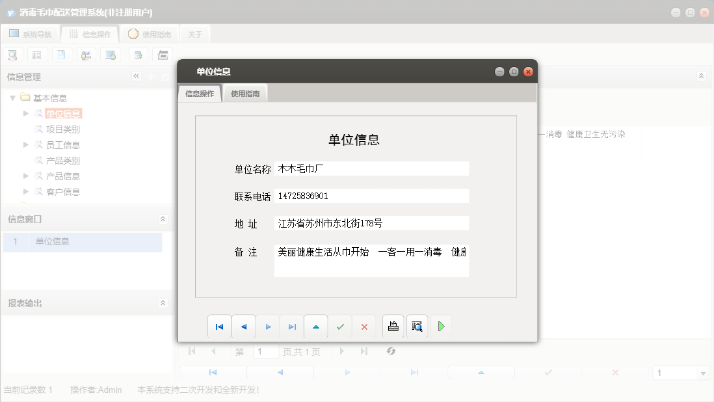Viewport: 714px width, 402px height.
Task: Cancel the edit with the red X button
Action: [364, 326]
